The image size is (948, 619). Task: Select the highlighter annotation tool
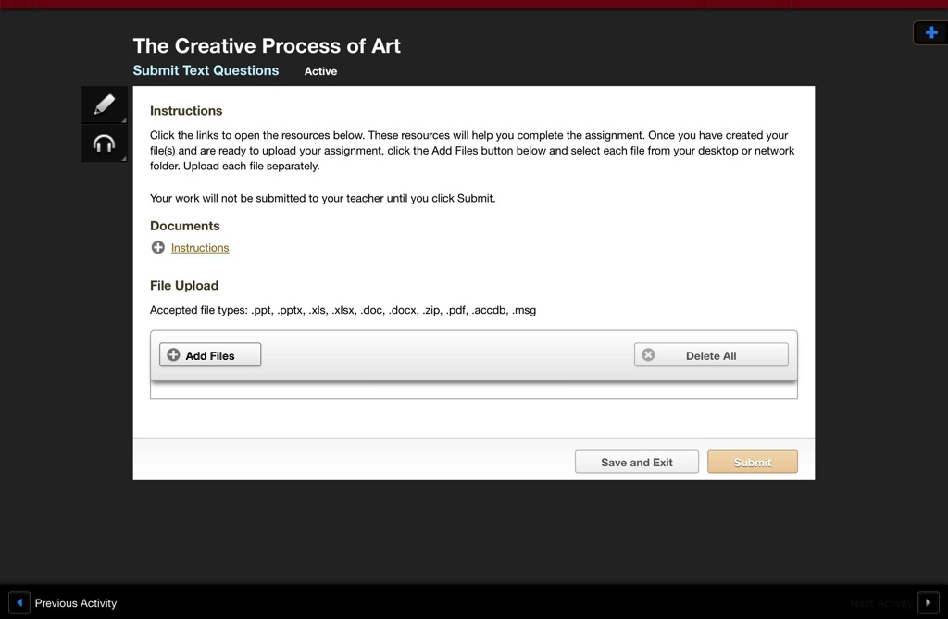point(104,104)
